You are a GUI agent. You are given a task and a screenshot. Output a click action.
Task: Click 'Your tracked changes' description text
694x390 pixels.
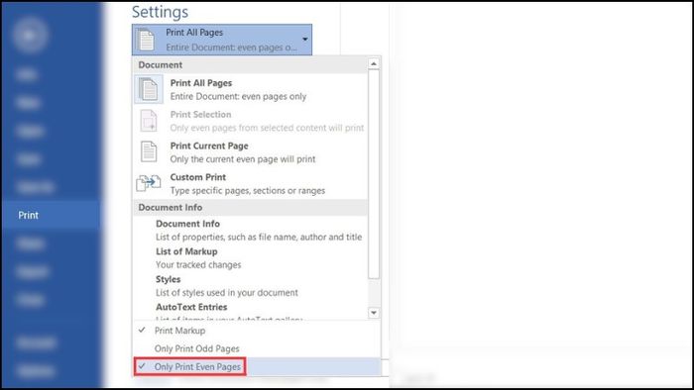198,265
